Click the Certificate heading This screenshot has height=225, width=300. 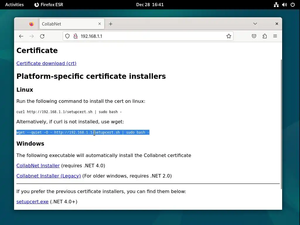[x=37, y=50]
